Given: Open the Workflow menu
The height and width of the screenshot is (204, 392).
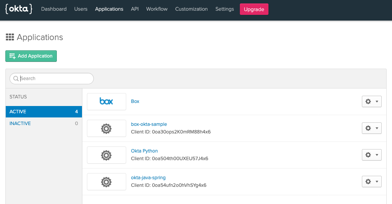Looking at the screenshot, I should click(x=157, y=9).
